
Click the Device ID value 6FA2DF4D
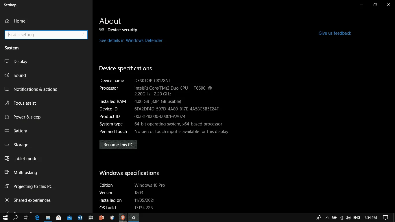(176, 109)
